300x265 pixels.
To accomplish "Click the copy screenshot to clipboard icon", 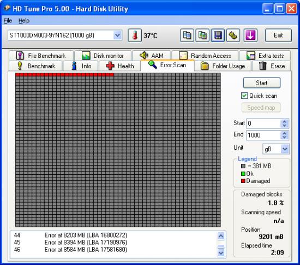I will click(202, 36).
